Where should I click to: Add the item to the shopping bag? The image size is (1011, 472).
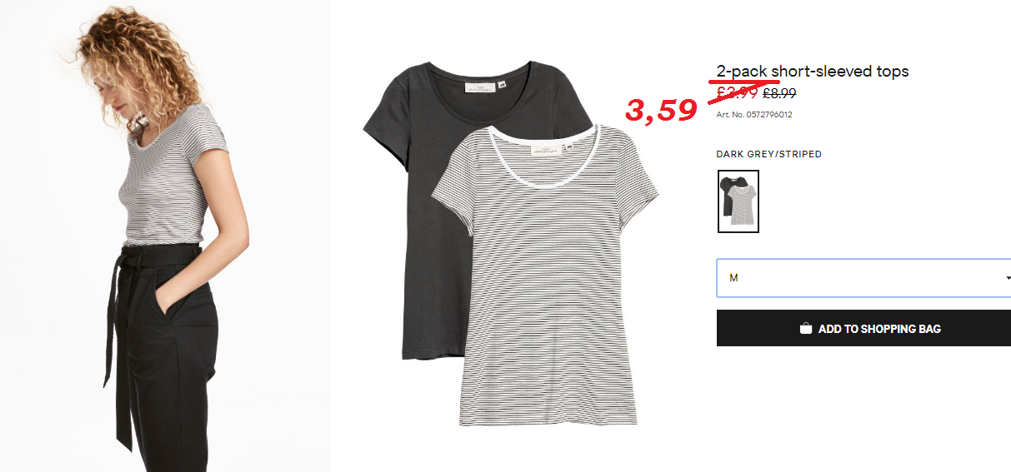(863, 328)
